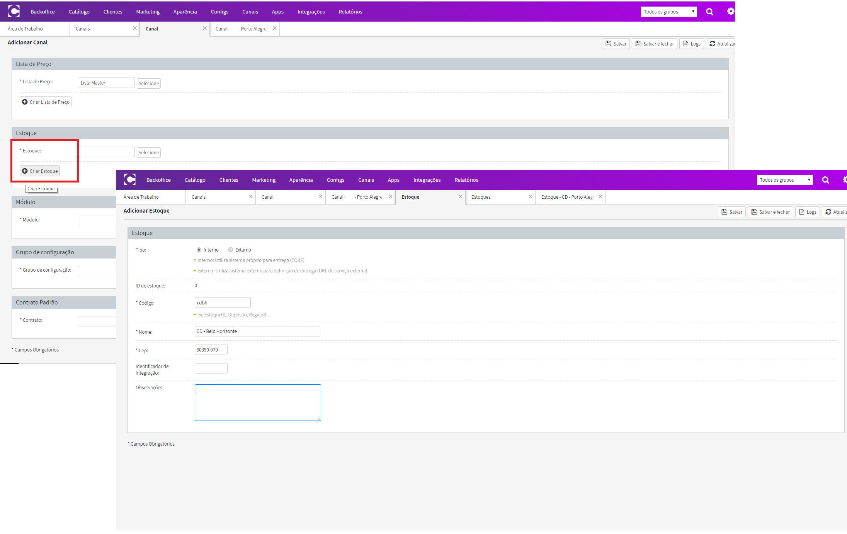Open Logs in Adicionar Estoque toolbar
The height and width of the screenshot is (534, 847).
(808, 212)
